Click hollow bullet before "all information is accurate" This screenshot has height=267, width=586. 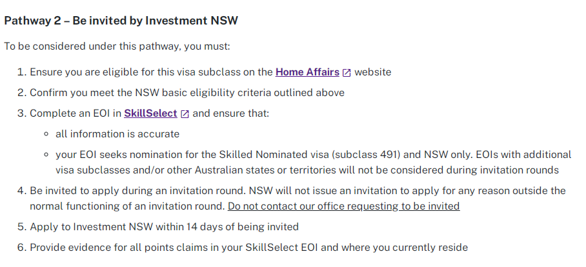[x=46, y=134]
